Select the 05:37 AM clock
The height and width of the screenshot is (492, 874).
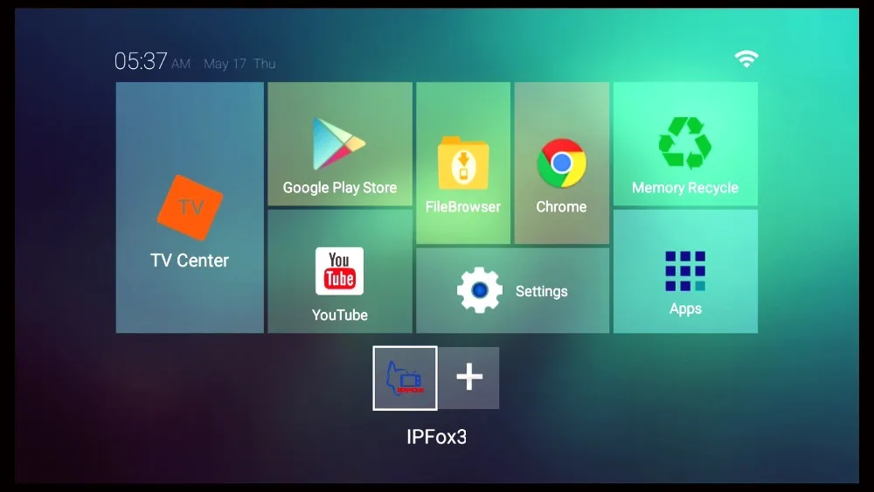point(152,61)
